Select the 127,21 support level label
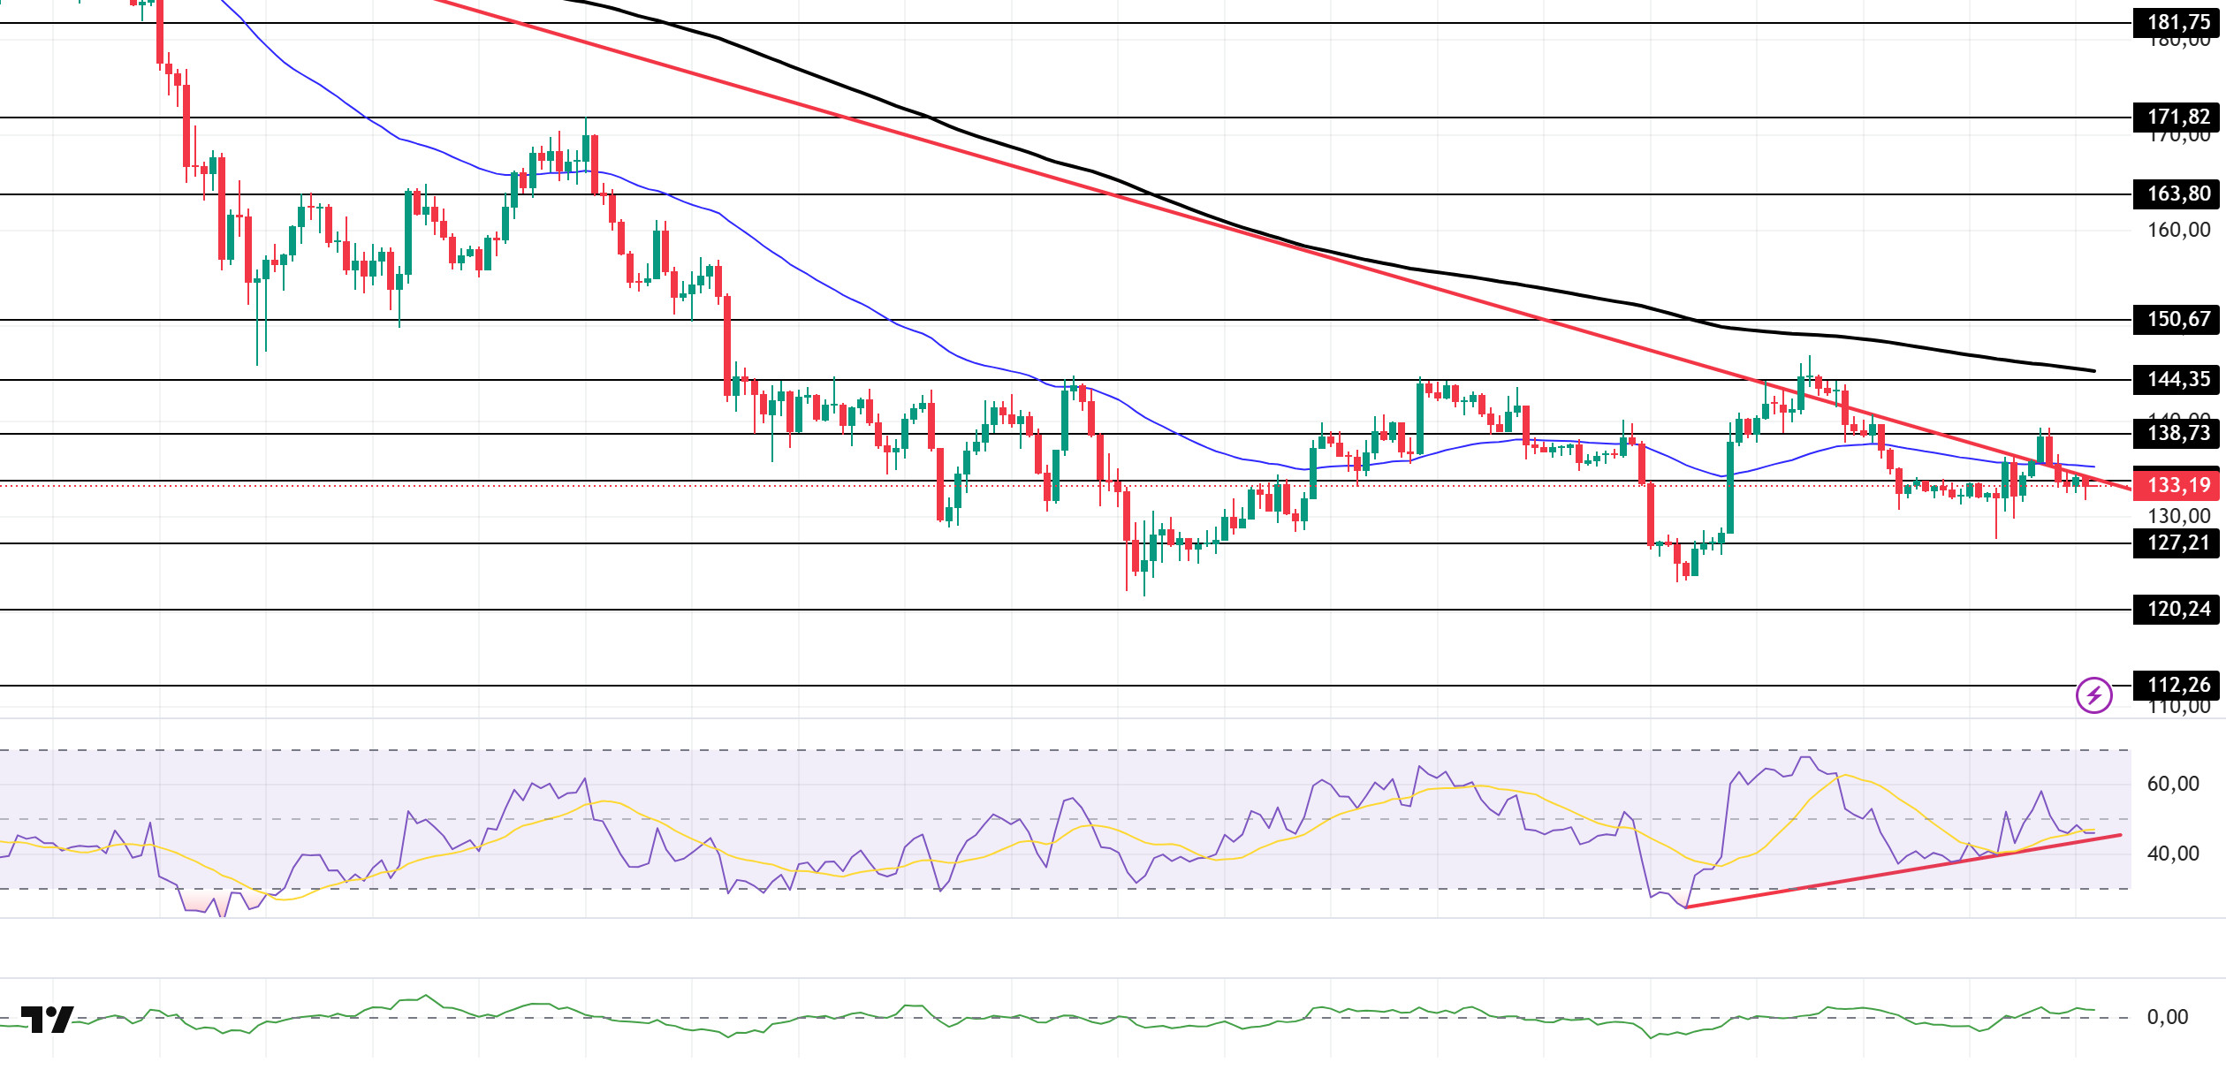 (2177, 543)
